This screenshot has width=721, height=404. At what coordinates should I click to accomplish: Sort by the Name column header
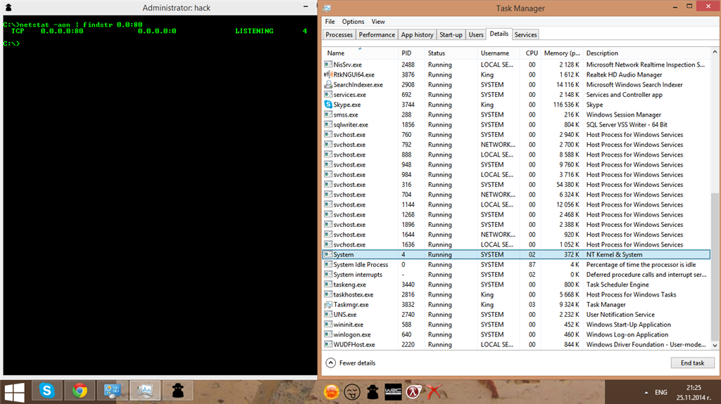(360, 53)
